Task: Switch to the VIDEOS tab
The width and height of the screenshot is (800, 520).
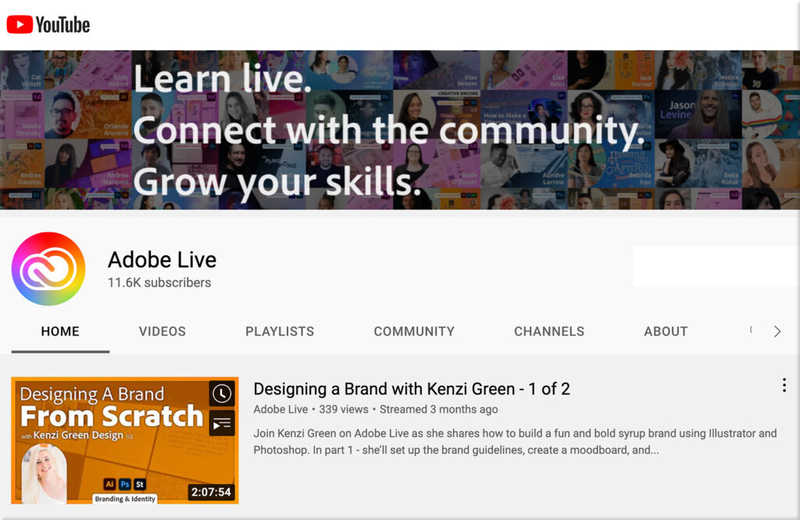Action: (x=162, y=331)
